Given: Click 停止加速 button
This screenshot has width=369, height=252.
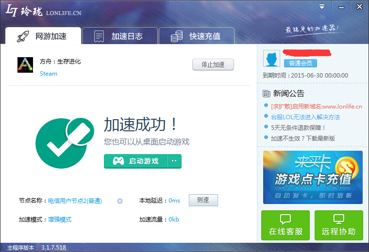Looking at the screenshot, I should [213, 64].
